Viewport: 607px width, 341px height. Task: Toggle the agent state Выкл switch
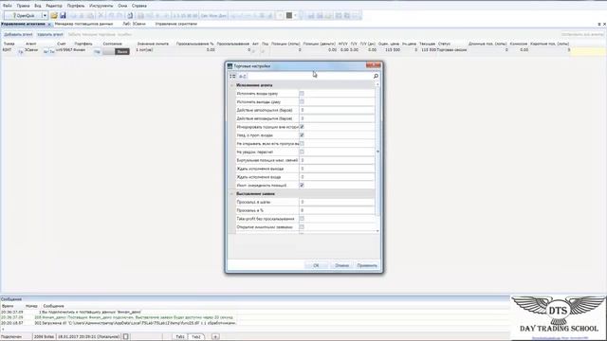[x=116, y=51]
